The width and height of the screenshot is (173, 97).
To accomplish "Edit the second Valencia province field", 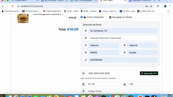I will (x=142, y=45).
